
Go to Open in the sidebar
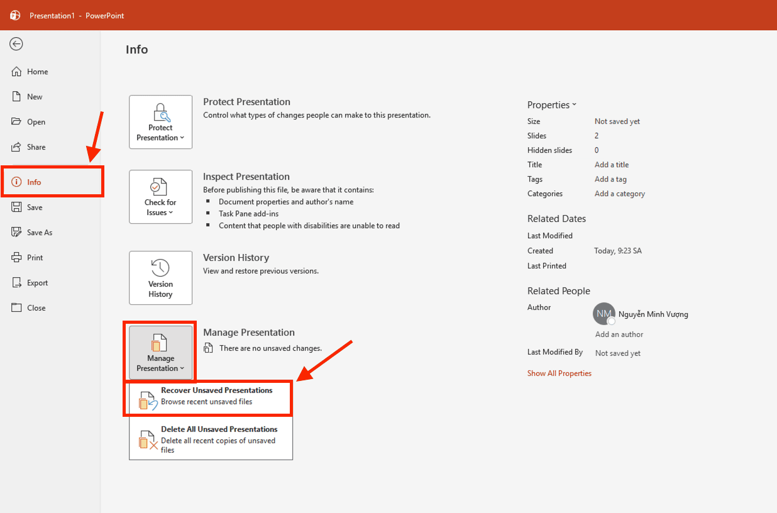(50, 122)
